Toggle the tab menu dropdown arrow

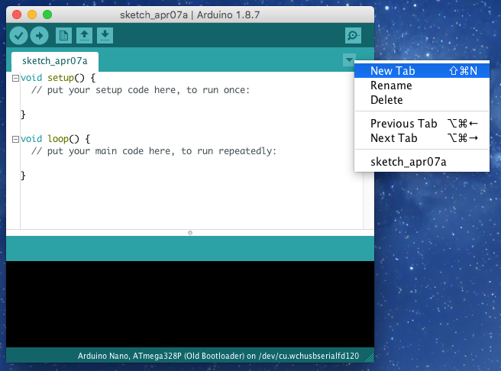tap(349, 60)
